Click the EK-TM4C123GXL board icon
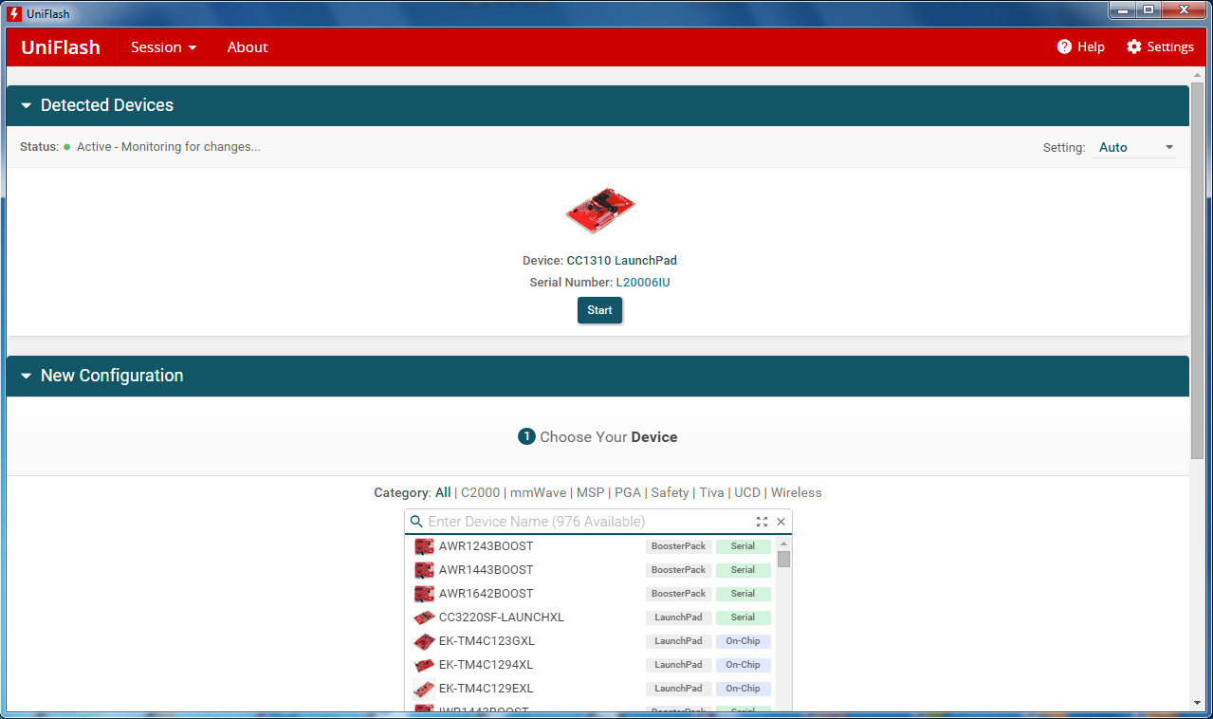The image size is (1213, 719). (x=424, y=641)
